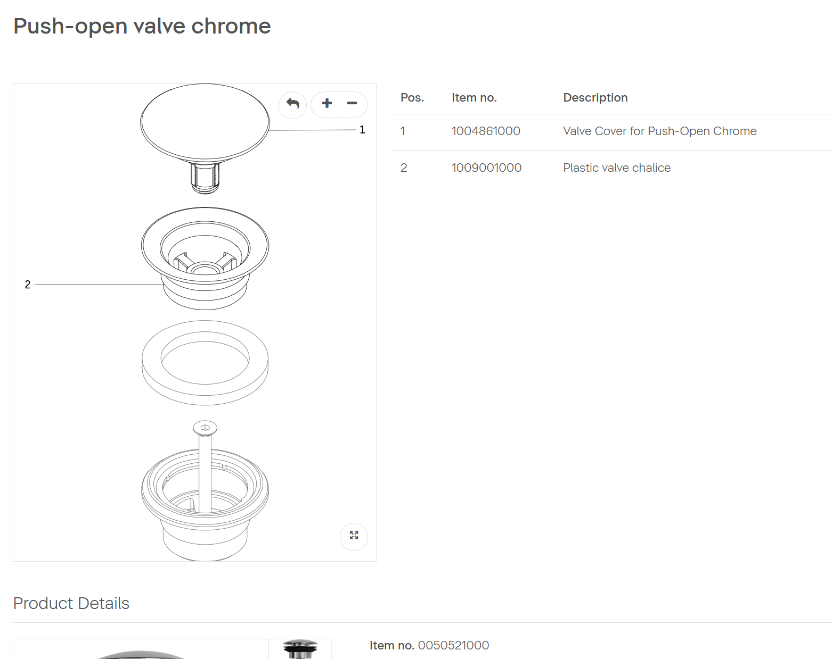833x659 pixels.
Task: Open item number 1004861000
Action: pos(486,131)
